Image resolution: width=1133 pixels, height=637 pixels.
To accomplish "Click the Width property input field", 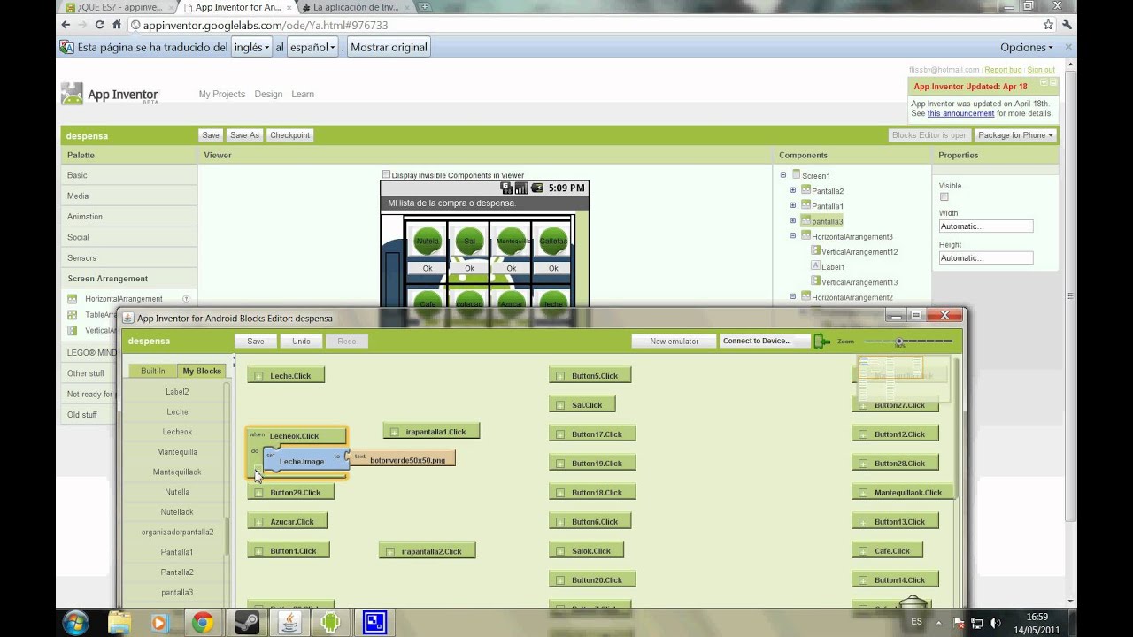I will coord(986,226).
